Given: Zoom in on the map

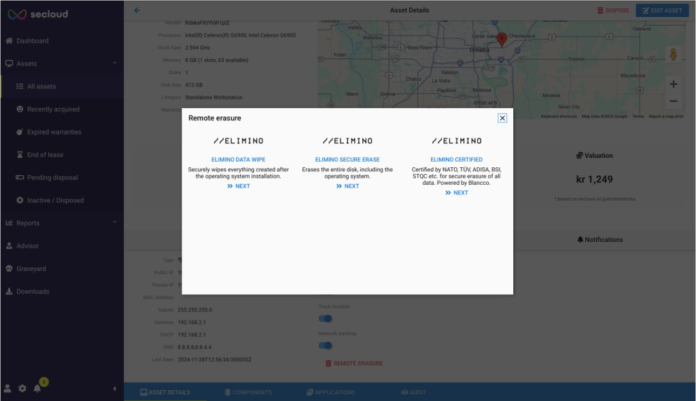Looking at the screenshot, I should (673, 84).
